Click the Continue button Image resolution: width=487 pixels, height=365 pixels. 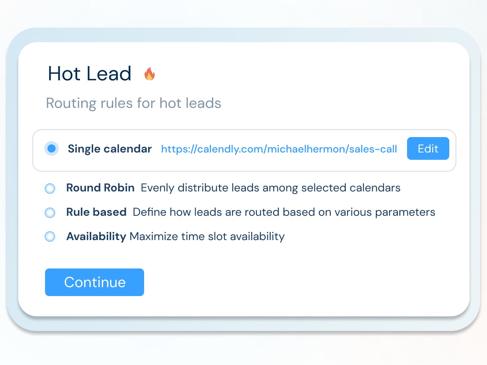(95, 282)
